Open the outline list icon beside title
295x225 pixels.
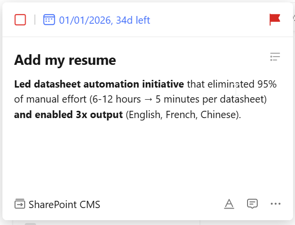[x=275, y=57]
